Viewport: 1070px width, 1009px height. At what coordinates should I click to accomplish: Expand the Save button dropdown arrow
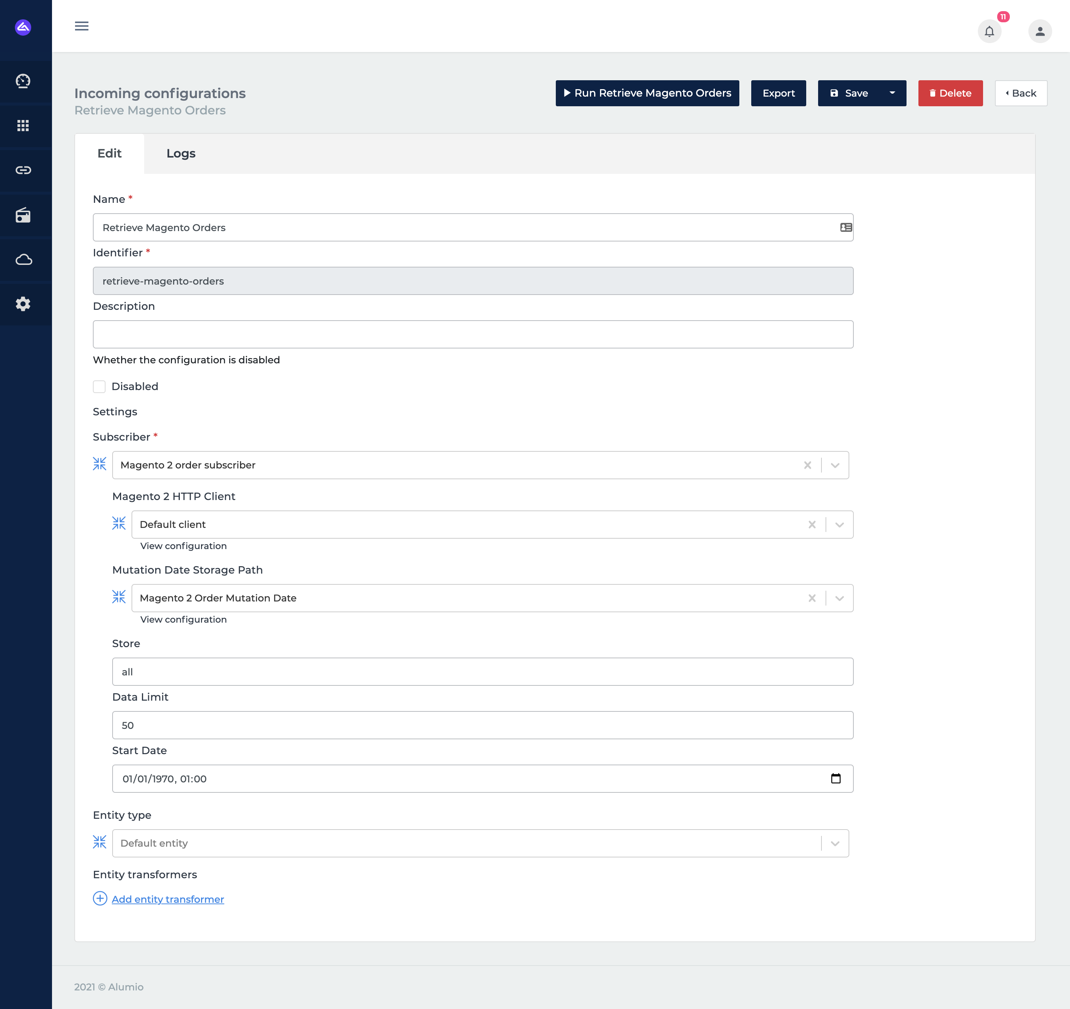892,93
